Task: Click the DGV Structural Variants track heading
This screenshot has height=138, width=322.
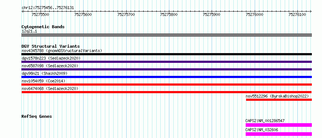Action: click(x=51, y=46)
